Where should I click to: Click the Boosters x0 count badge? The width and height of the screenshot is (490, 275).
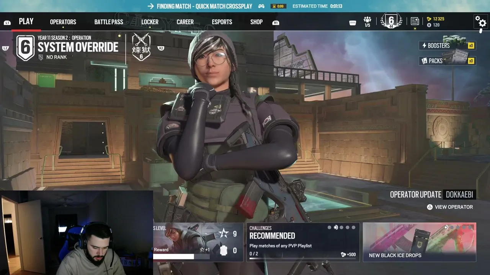471,46
